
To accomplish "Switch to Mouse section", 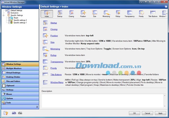I will tap(20, 94).
